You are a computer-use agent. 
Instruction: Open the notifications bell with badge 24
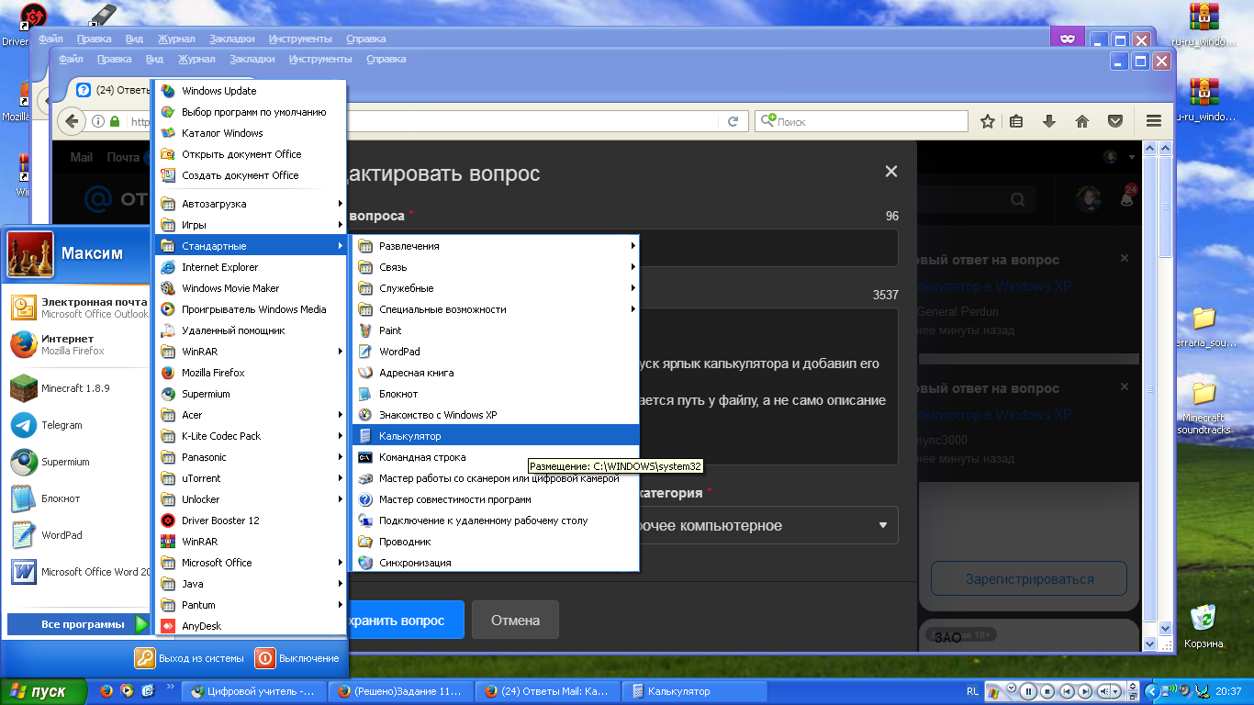point(1127,197)
